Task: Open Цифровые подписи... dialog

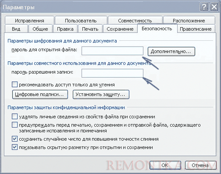Action: (40, 95)
